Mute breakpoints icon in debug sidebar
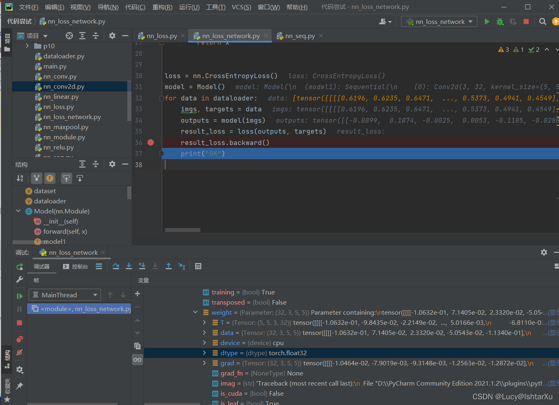This screenshot has height=405, width=559. [19, 352]
